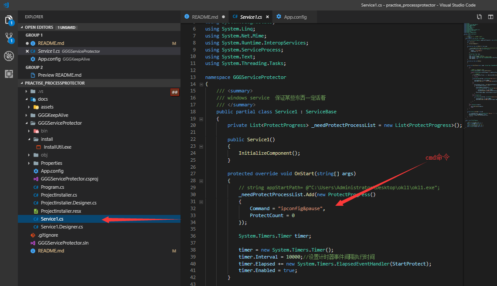Screen dimensions: 497x286
Task: Collapse the GGGServiceProtector folder
Action: click(26, 123)
